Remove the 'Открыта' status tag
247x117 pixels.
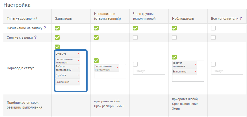coord(79,54)
